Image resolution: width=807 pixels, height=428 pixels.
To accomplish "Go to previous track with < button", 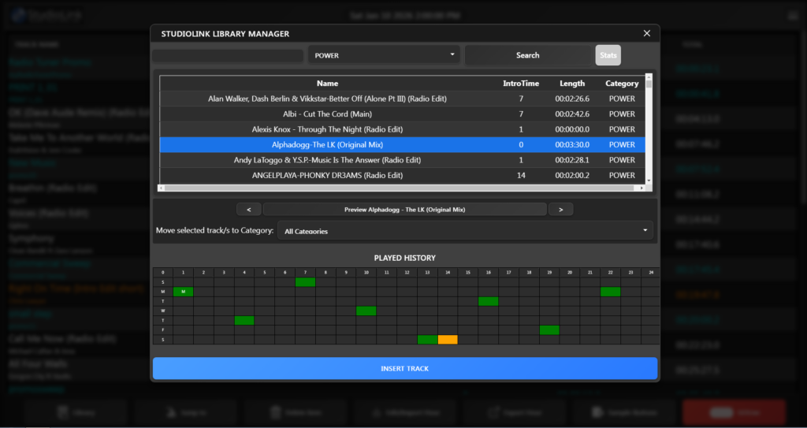I will click(249, 210).
